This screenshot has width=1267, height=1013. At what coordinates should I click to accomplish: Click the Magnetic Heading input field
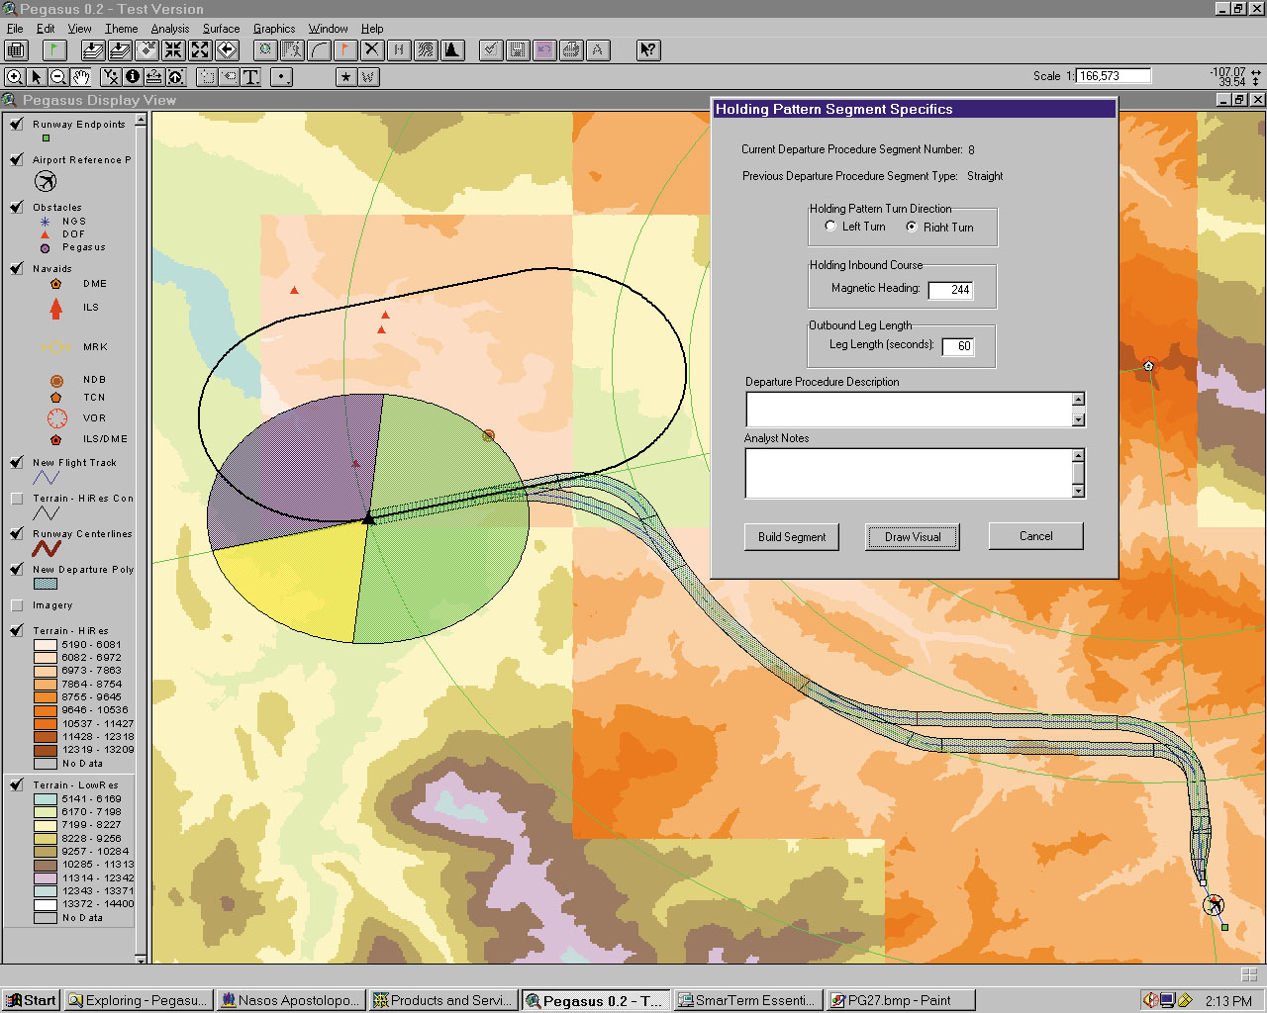951,290
